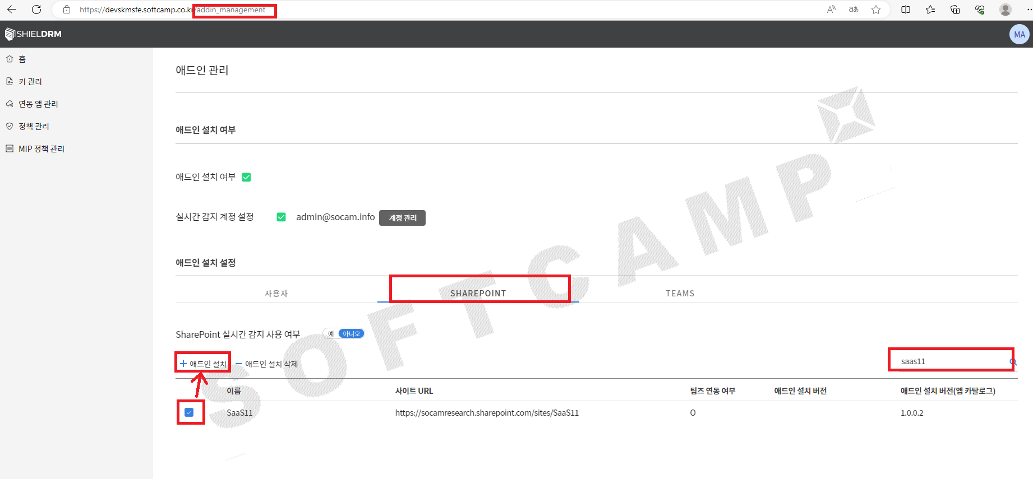Select 예 on SharePoint detection toggle
This screenshot has width=1033, height=479.
click(331, 334)
